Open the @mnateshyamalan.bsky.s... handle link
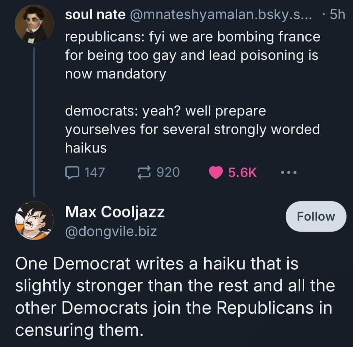 (x=221, y=15)
